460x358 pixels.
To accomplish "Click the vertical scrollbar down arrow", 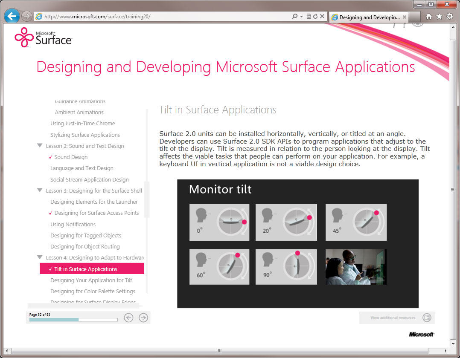I will [x=453, y=344].
